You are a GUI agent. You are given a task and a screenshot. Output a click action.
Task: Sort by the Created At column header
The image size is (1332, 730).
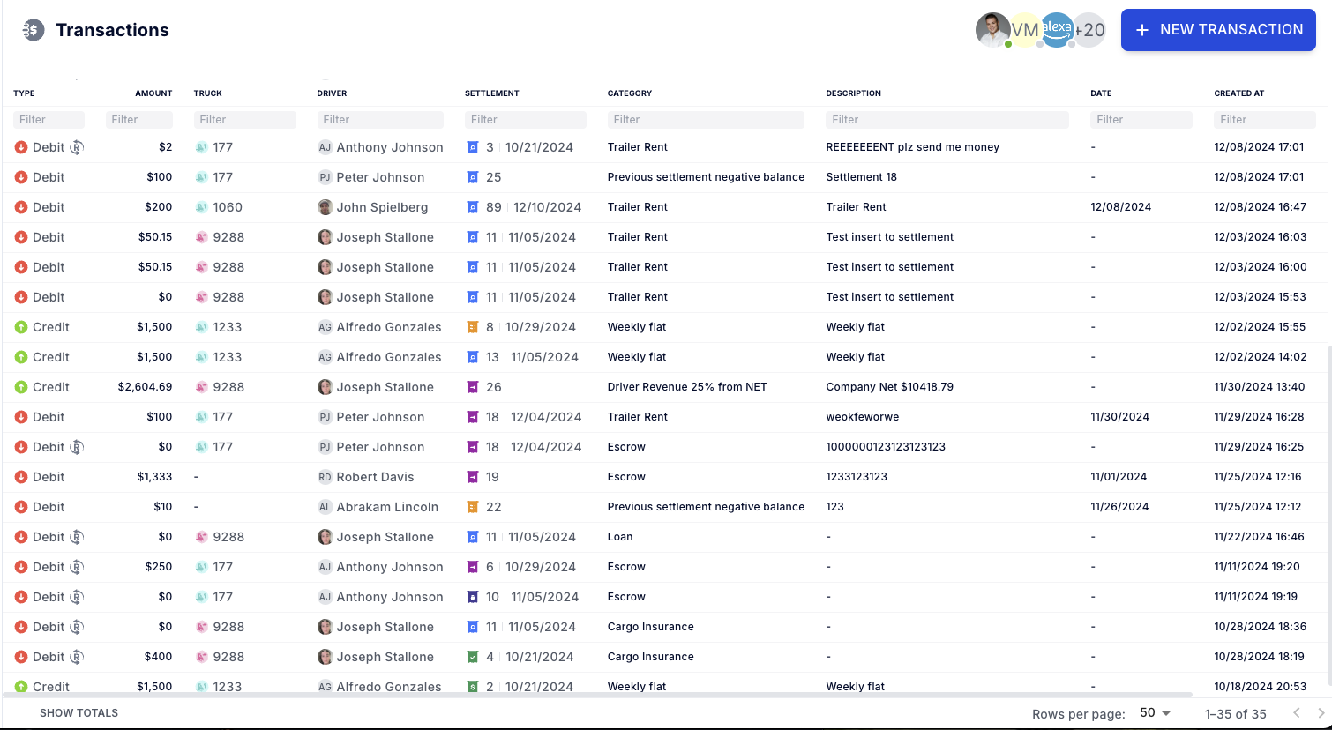(x=1238, y=93)
